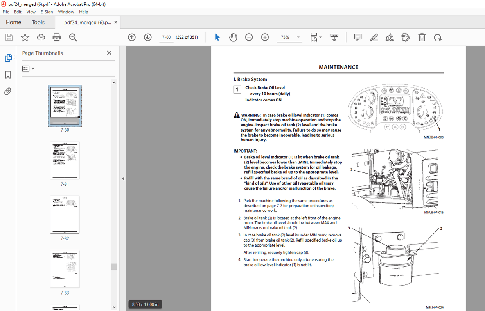Open the Attachments panel
The height and width of the screenshot is (311, 485).
(x=9, y=92)
